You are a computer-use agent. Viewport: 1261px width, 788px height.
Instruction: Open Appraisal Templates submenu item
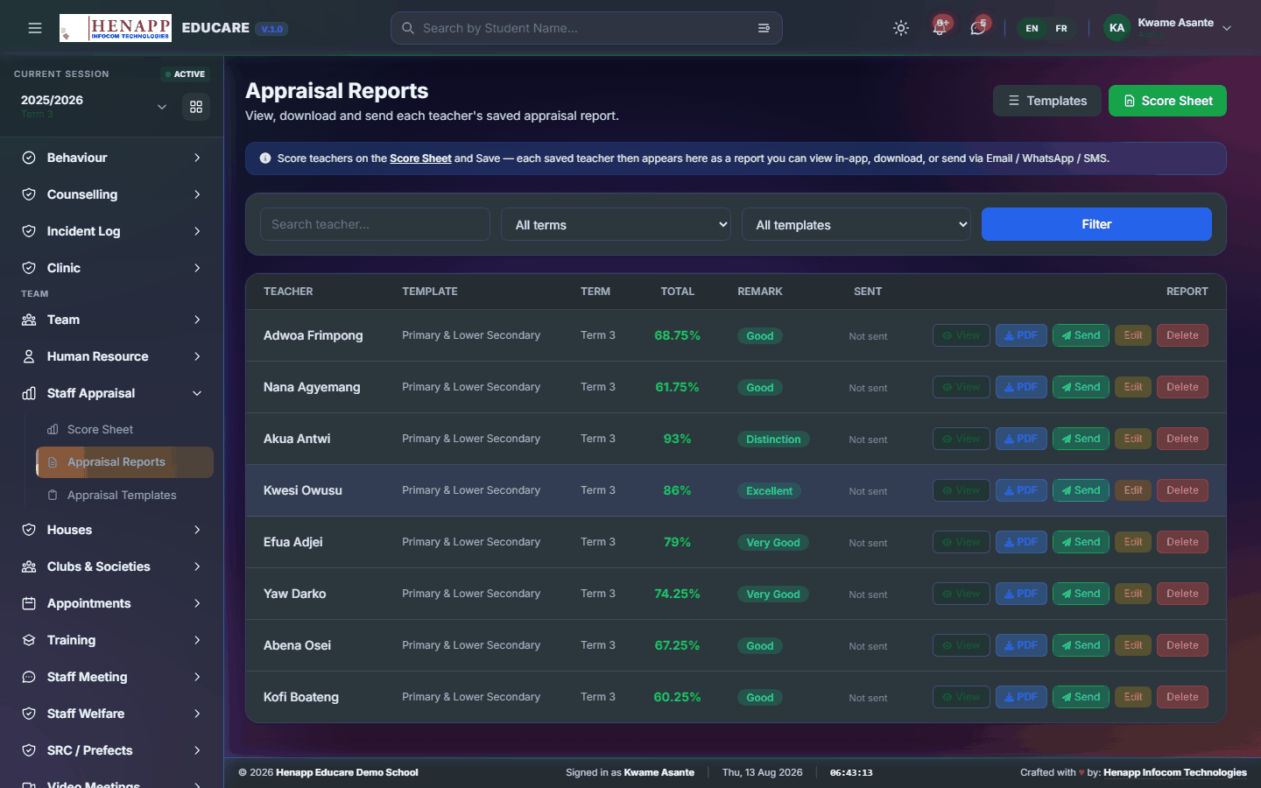click(124, 495)
